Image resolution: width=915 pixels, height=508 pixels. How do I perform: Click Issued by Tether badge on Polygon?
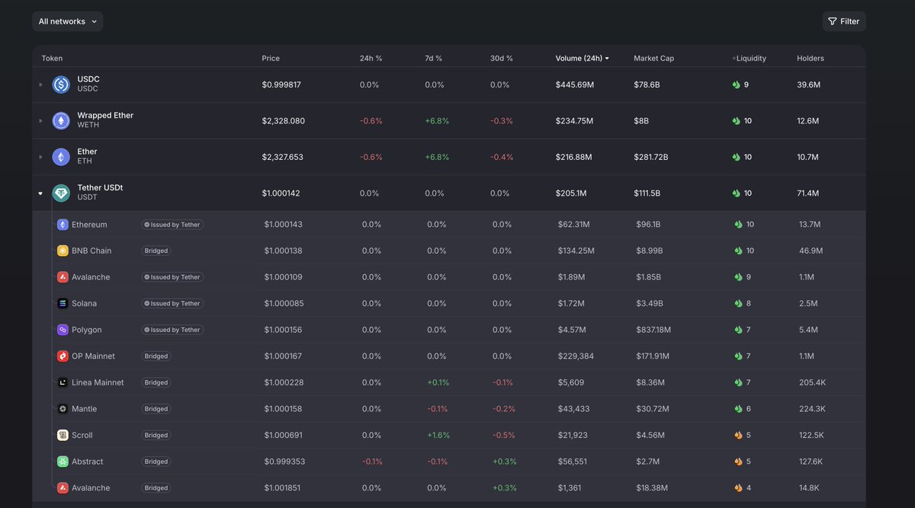click(x=172, y=330)
